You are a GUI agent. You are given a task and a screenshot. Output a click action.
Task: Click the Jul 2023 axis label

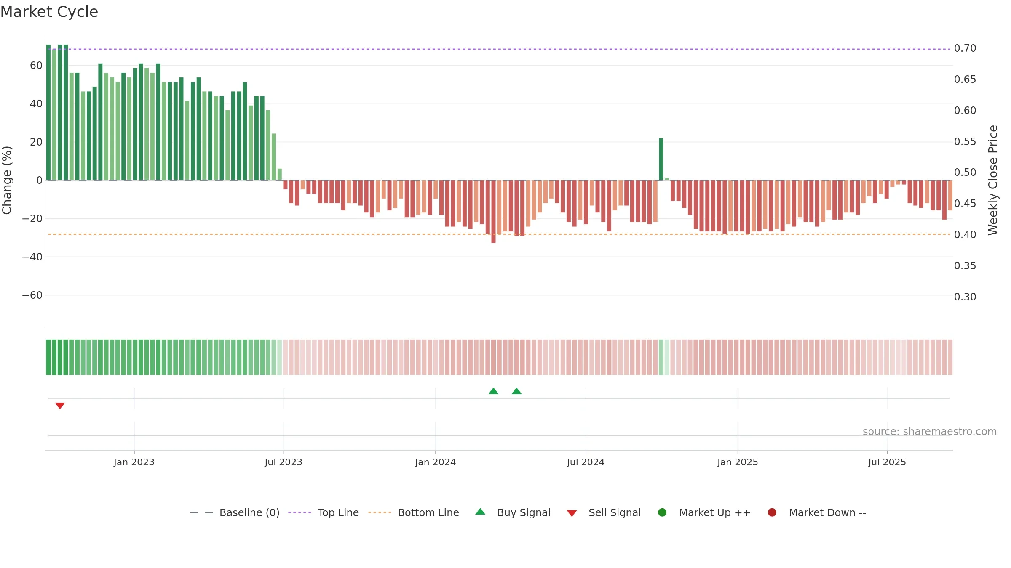(x=284, y=462)
